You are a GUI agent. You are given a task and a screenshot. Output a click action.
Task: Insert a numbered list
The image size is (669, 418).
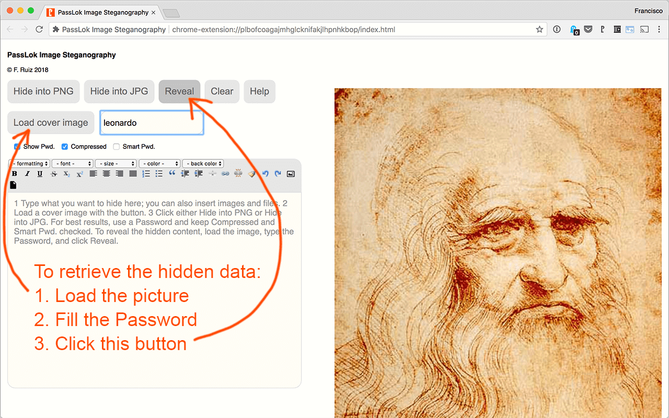point(146,174)
